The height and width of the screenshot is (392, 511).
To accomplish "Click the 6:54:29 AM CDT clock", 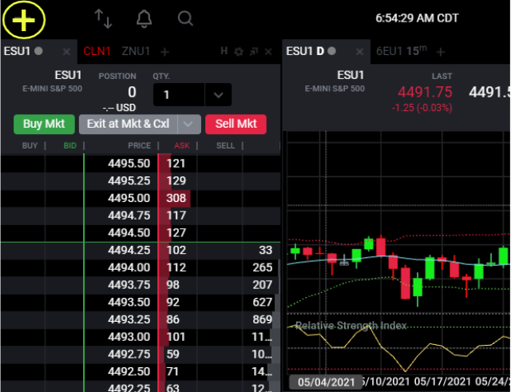I will pyautogui.click(x=417, y=18).
